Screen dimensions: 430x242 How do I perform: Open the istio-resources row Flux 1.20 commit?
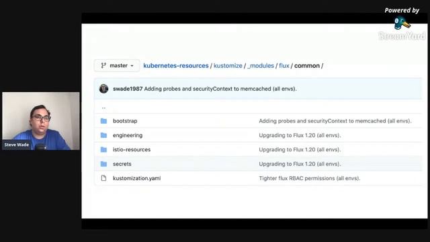point(300,149)
